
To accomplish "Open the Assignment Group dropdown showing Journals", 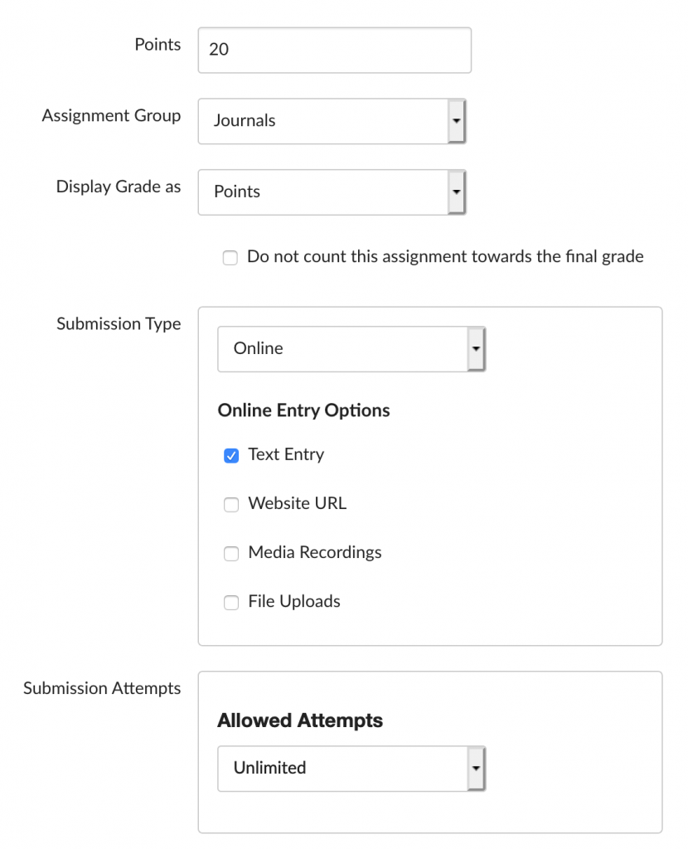I will pos(332,121).
